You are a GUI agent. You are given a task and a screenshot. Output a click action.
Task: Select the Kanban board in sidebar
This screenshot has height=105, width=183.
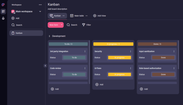coord(26,33)
